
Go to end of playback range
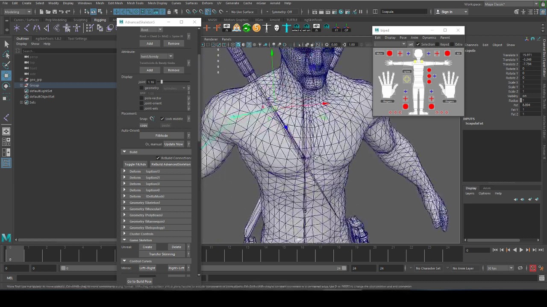tap(541, 250)
